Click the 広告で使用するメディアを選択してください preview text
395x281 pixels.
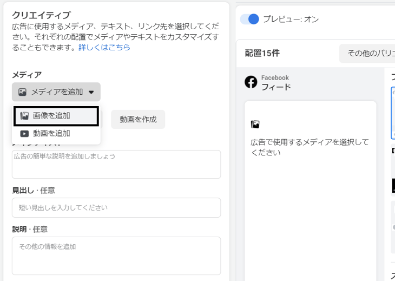[310, 147]
